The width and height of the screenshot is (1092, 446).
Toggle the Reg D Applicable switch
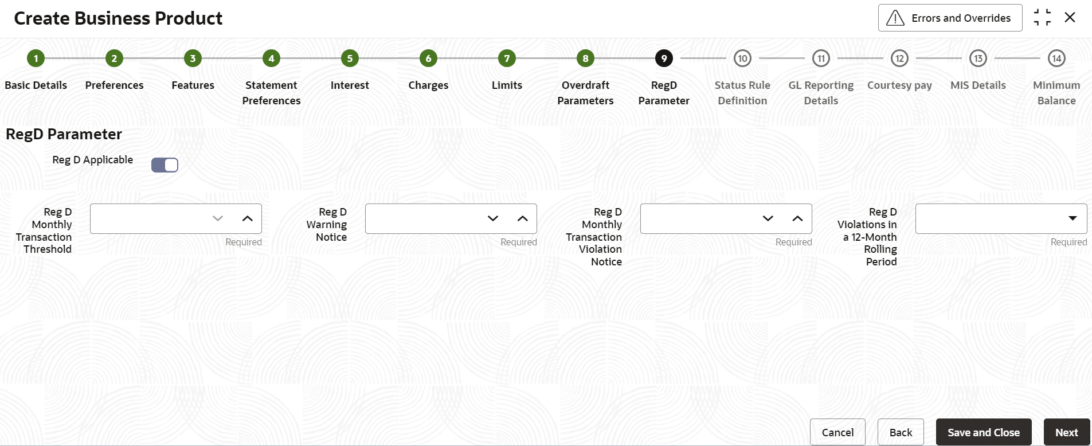[165, 165]
